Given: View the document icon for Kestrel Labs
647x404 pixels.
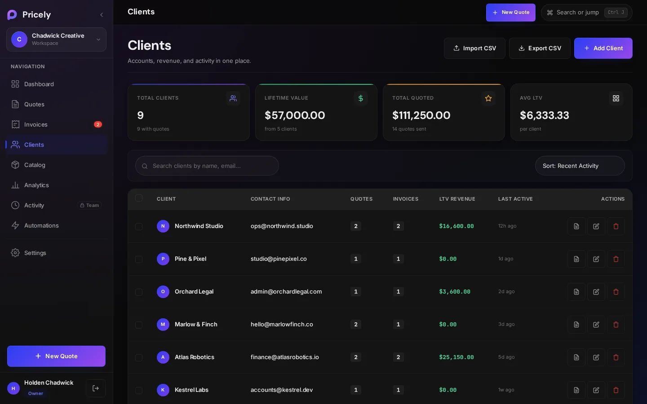Looking at the screenshot, I should coord(576,390).
